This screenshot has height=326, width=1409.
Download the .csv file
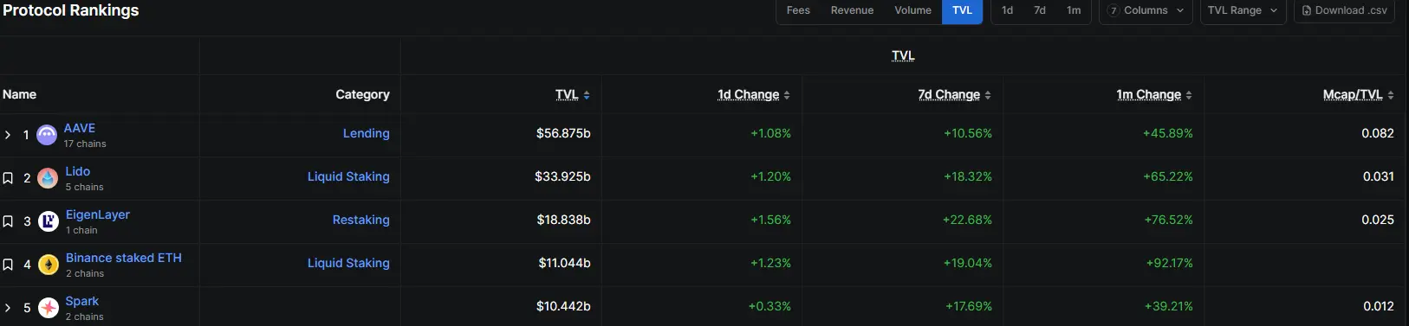[1344, 10]
